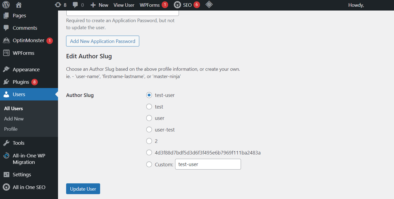Image resolution: width=394 pixels, height=199 pixels.
Task: Open New content menu in admin bar
Action: (x=99, y=5)
